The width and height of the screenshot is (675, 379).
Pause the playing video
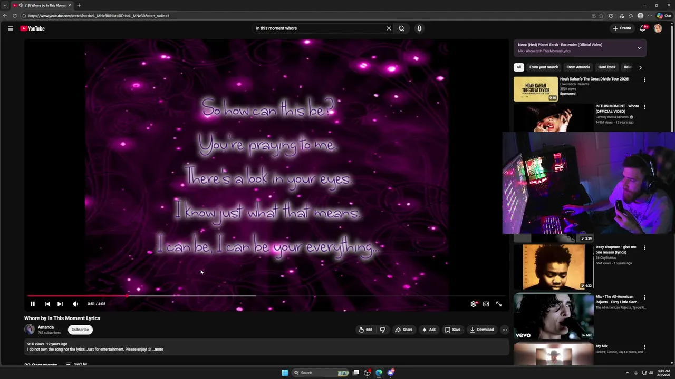(32, 304)
